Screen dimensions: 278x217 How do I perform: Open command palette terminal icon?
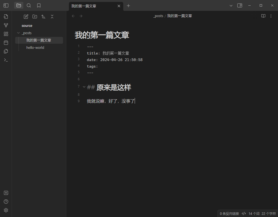click(6, 60)
